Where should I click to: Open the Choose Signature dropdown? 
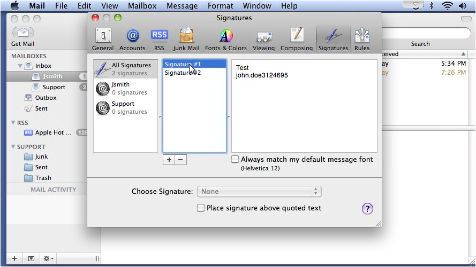pyautogui.click(x=259, y=191)
